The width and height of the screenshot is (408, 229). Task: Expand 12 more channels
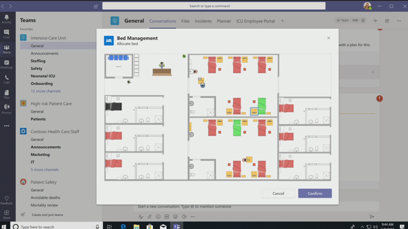click(46, 91)
